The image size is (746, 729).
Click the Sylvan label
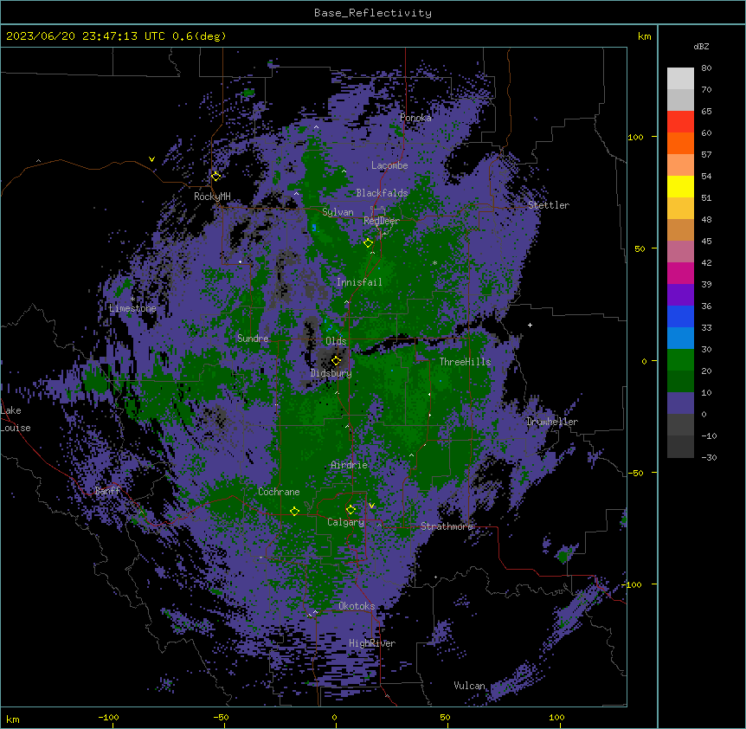[338, 212]
